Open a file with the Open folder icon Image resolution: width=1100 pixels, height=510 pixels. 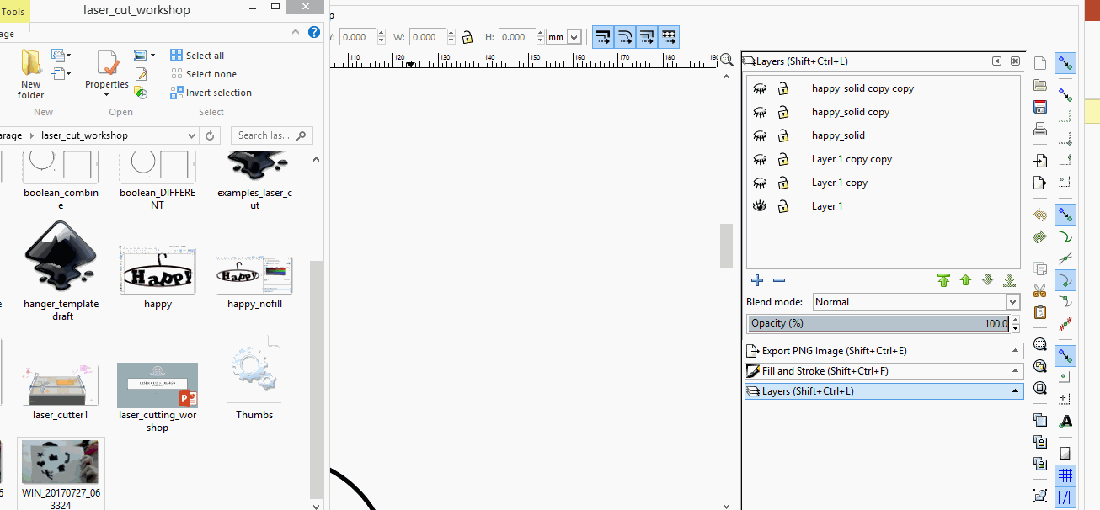1039,85
